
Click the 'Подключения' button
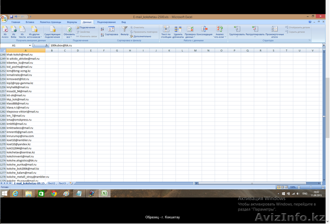point(87,28)
